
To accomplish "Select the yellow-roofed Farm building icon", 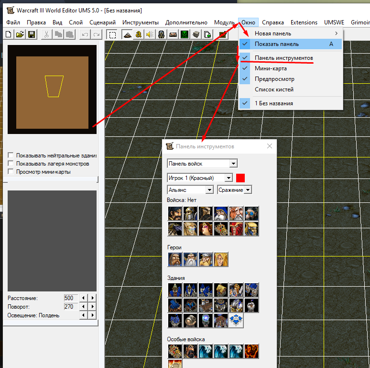I will tap(221, 290).
